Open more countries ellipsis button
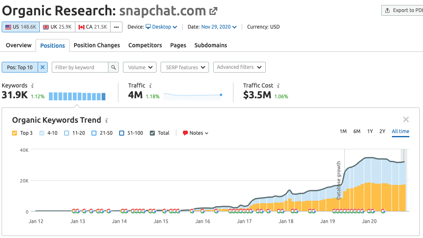 (x=116, y=27)
